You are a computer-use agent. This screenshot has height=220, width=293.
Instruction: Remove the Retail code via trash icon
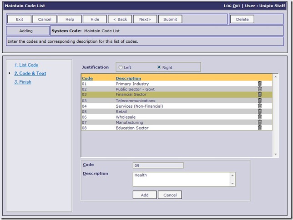coord(260,111)
